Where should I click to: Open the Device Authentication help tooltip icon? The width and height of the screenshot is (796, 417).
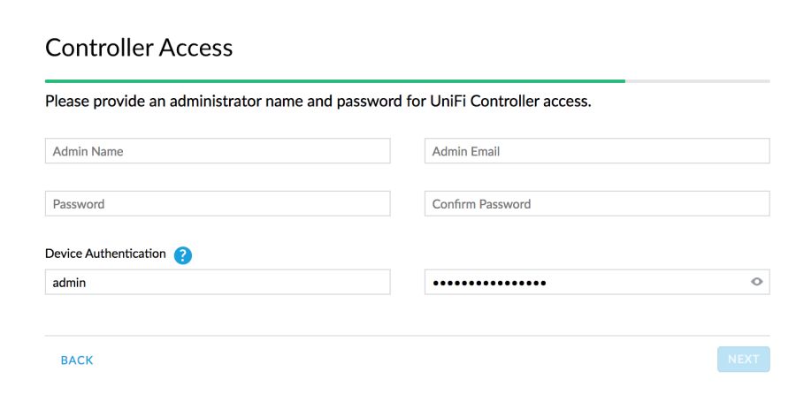tap(183, 255)
